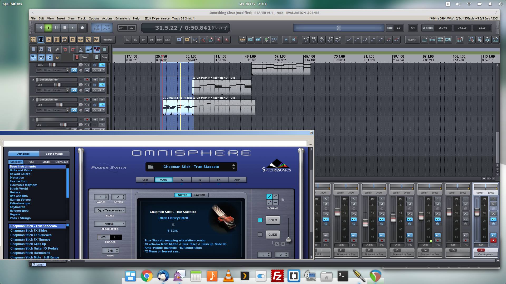The image size is (506, 284).
Task: Solo track 14 Dimension Pro in track panel
Action: (x=102, y=99)
